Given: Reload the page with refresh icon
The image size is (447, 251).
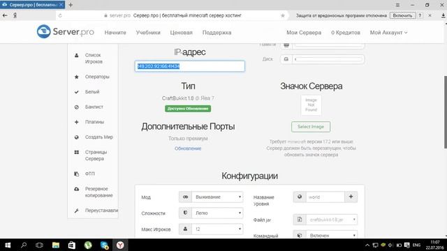Looking at the screenshot, I should (60, 15).
